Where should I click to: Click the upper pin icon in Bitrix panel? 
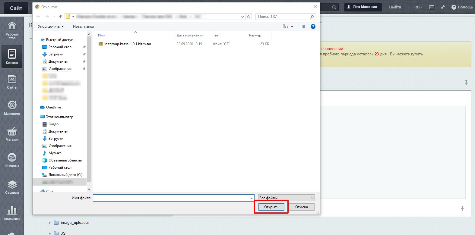tap(466, 83)
